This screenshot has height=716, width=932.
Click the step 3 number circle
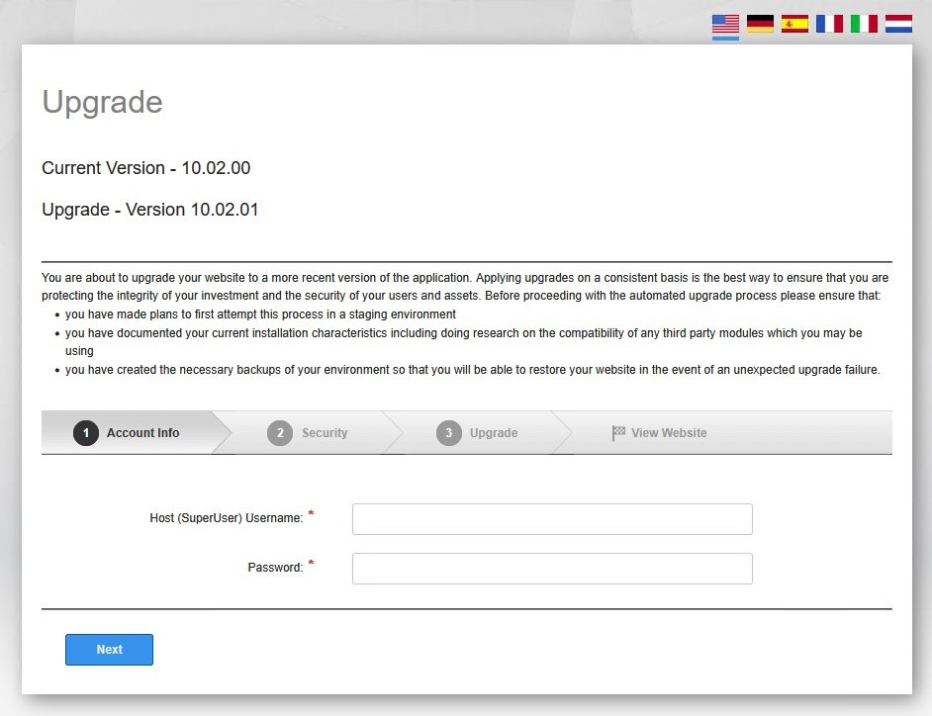click(449, 433)
